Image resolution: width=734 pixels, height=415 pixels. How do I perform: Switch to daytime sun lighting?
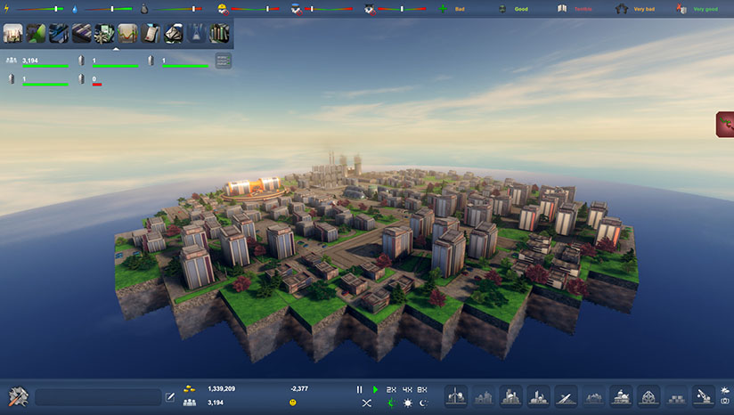coord(408,403)
